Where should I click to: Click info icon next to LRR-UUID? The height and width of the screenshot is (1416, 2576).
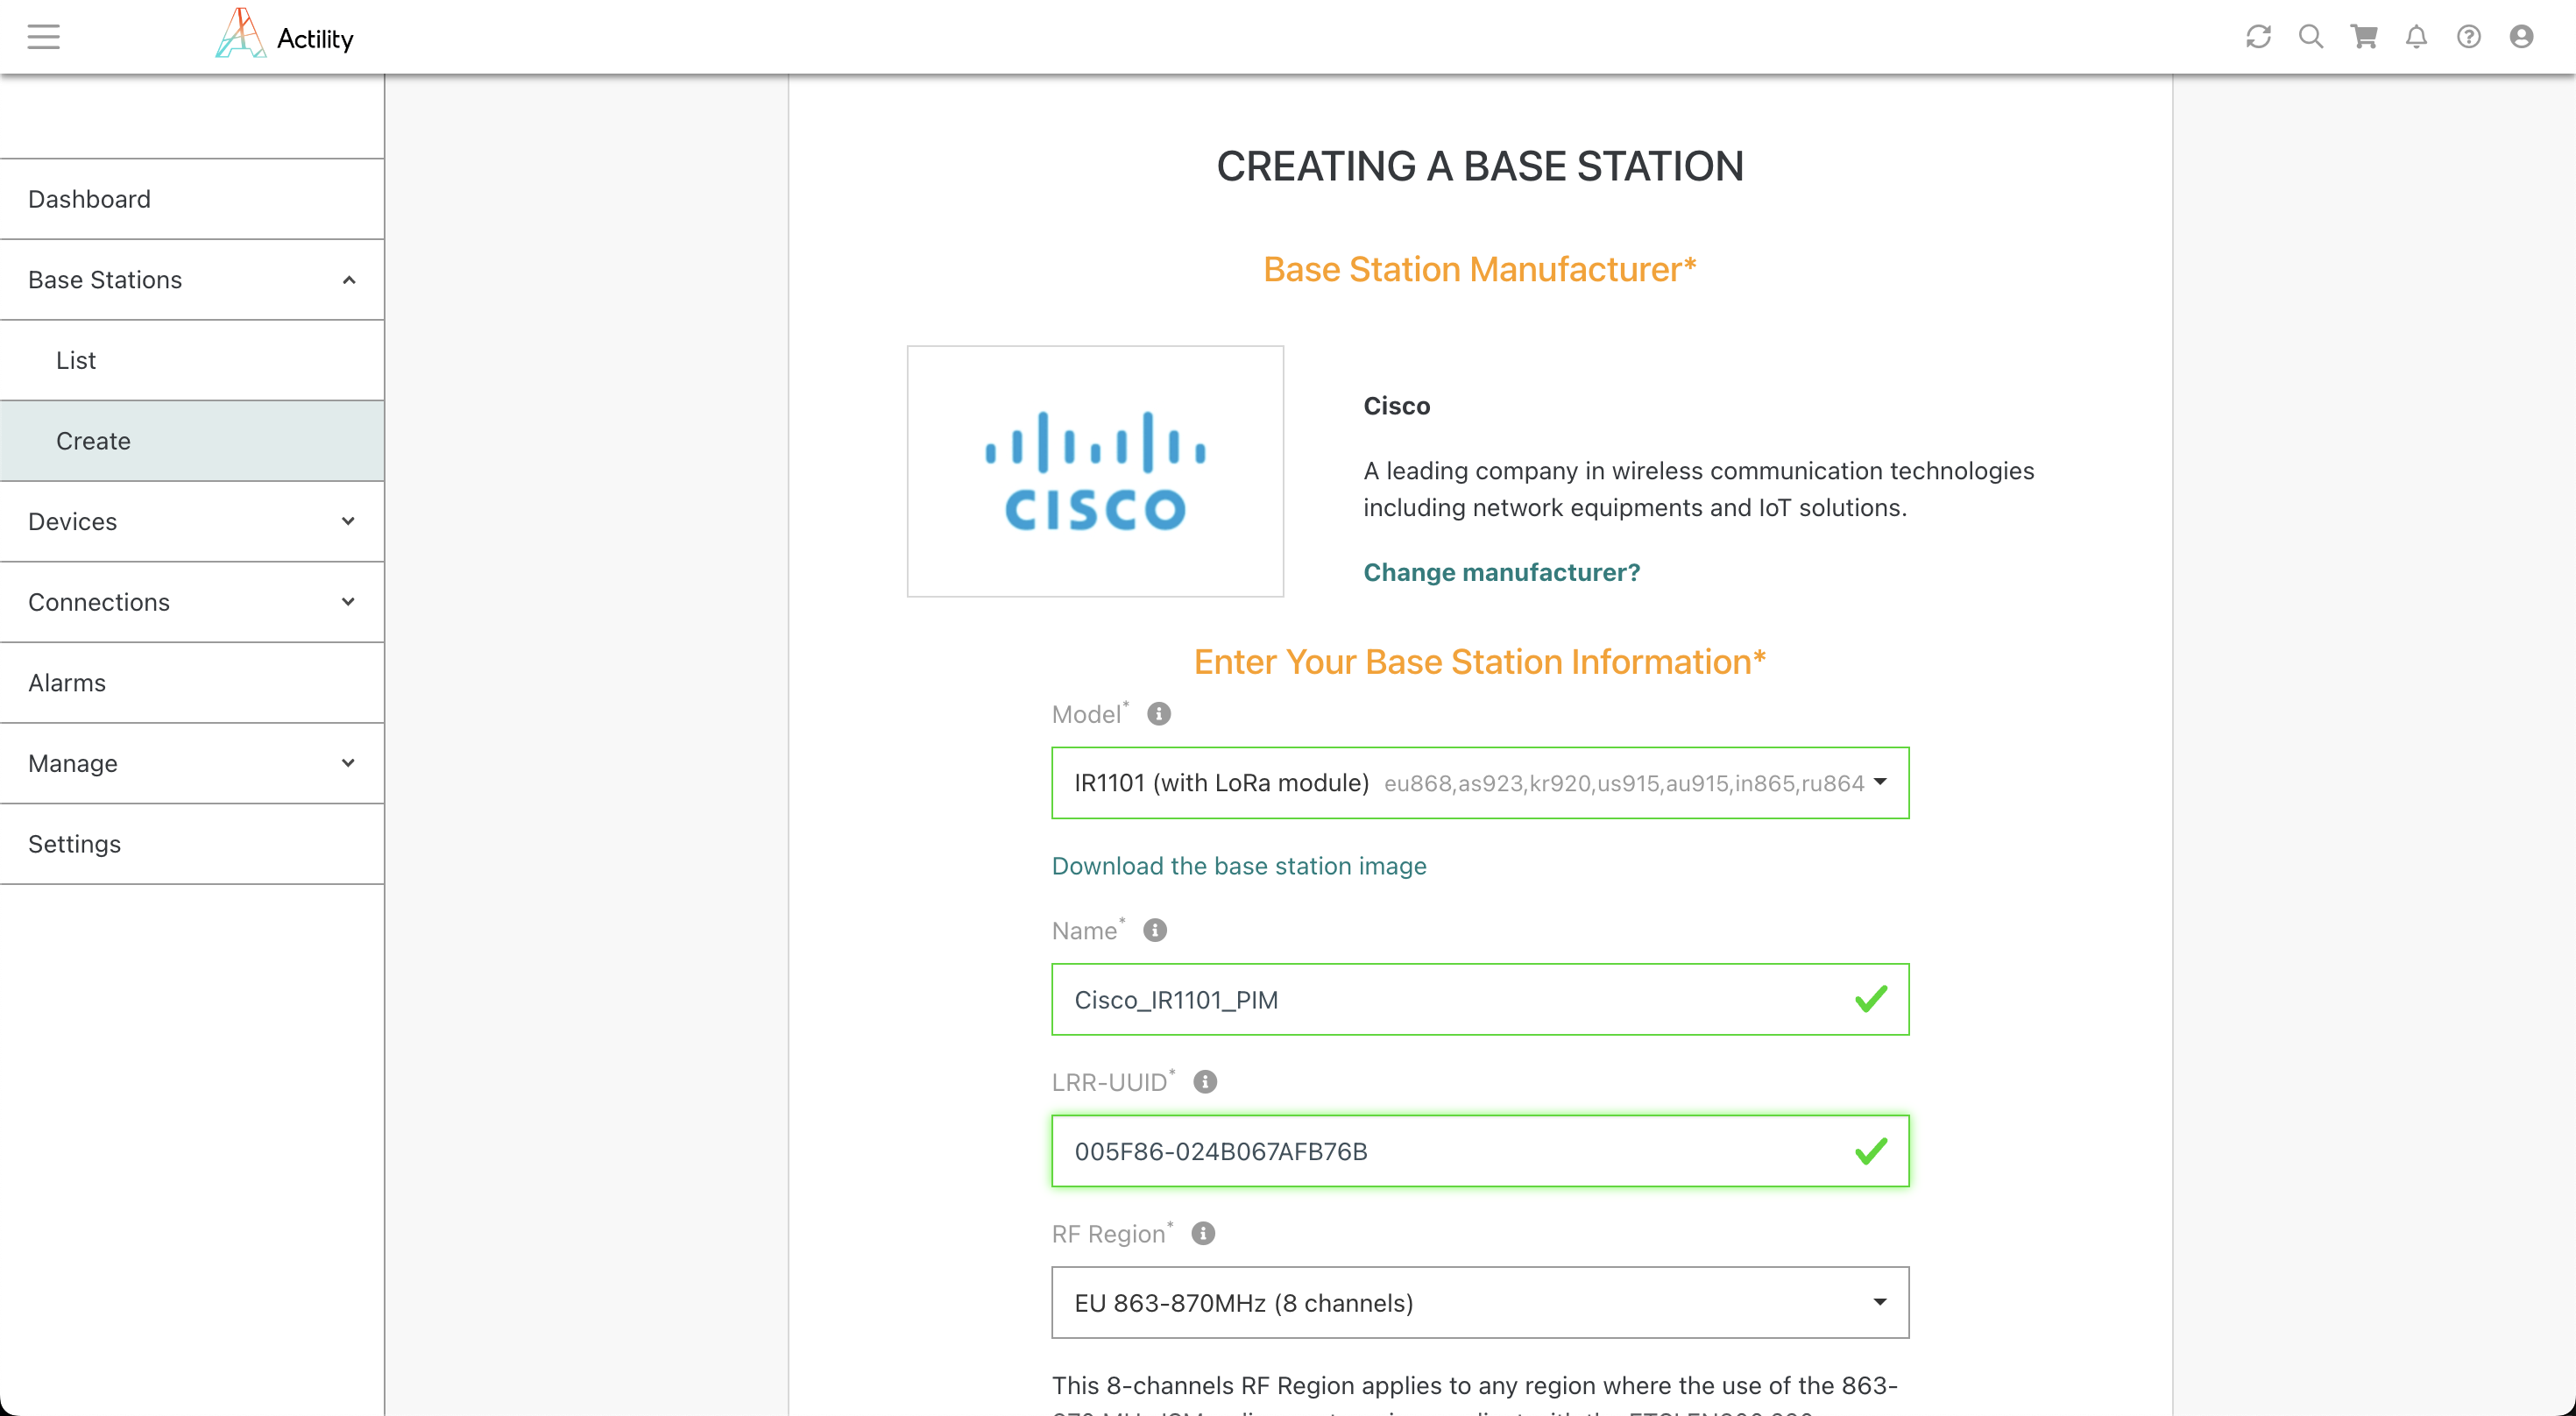pyautogui.click(x=1205, y=1082)
